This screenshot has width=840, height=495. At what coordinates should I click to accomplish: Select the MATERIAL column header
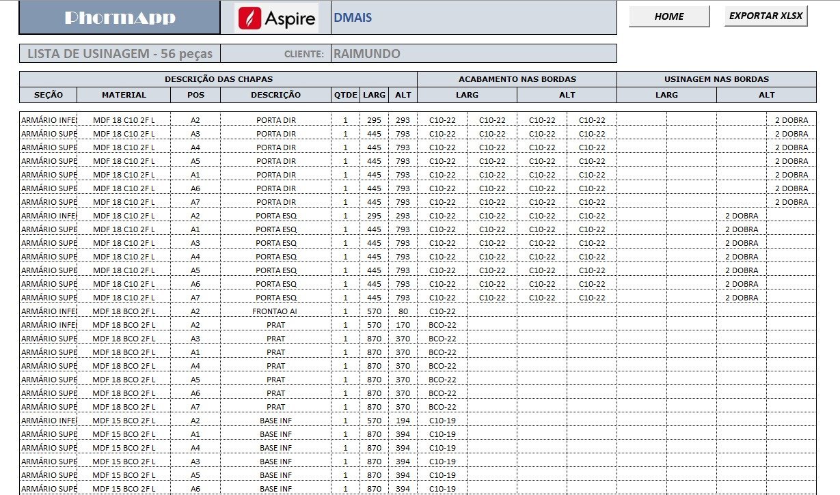(124, 95)
